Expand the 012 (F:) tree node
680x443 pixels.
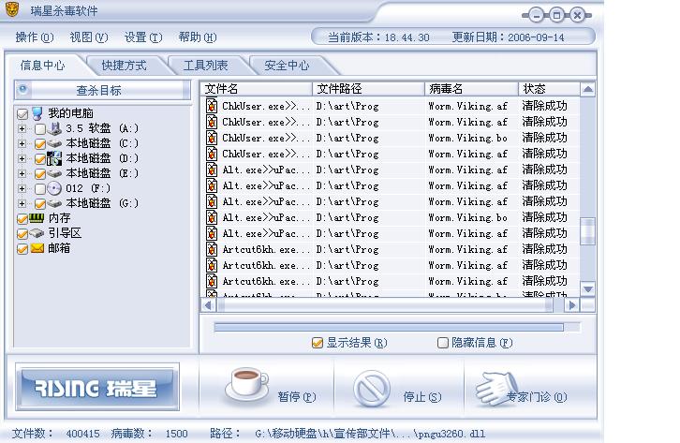pyautogui.click(x=22, y=188)
